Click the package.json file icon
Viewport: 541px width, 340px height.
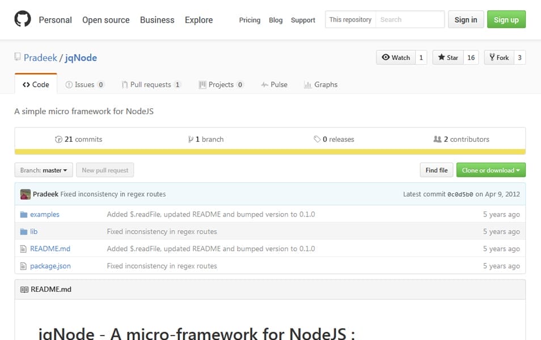click(23, 265)
